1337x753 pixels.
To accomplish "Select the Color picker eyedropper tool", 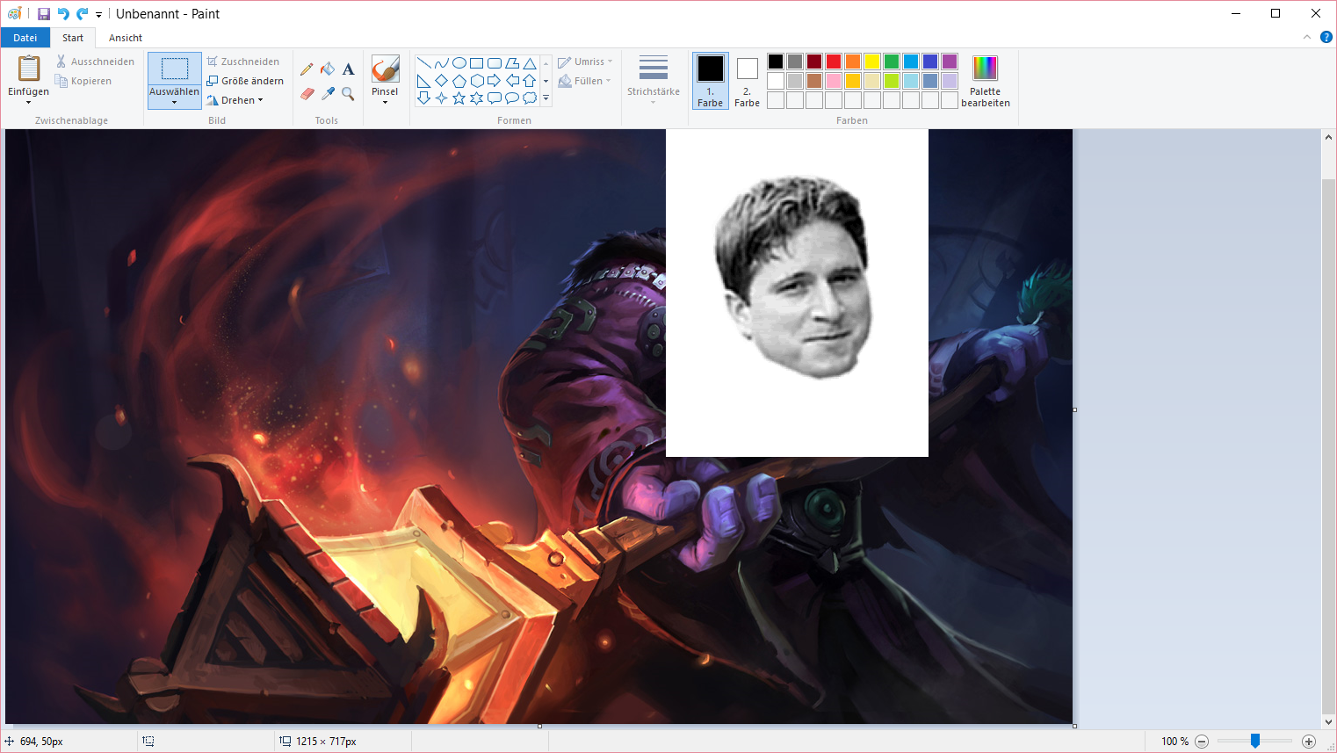I will [328, 93].
